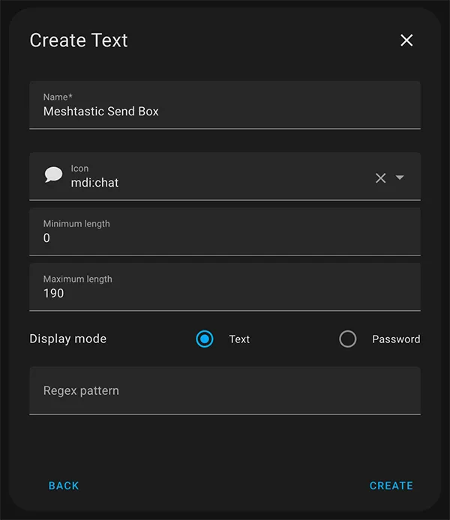The height and width of the screenshot is (520, 450).
Task: Click the mdi:chat icon combo box text
Action: click(94, 183)
